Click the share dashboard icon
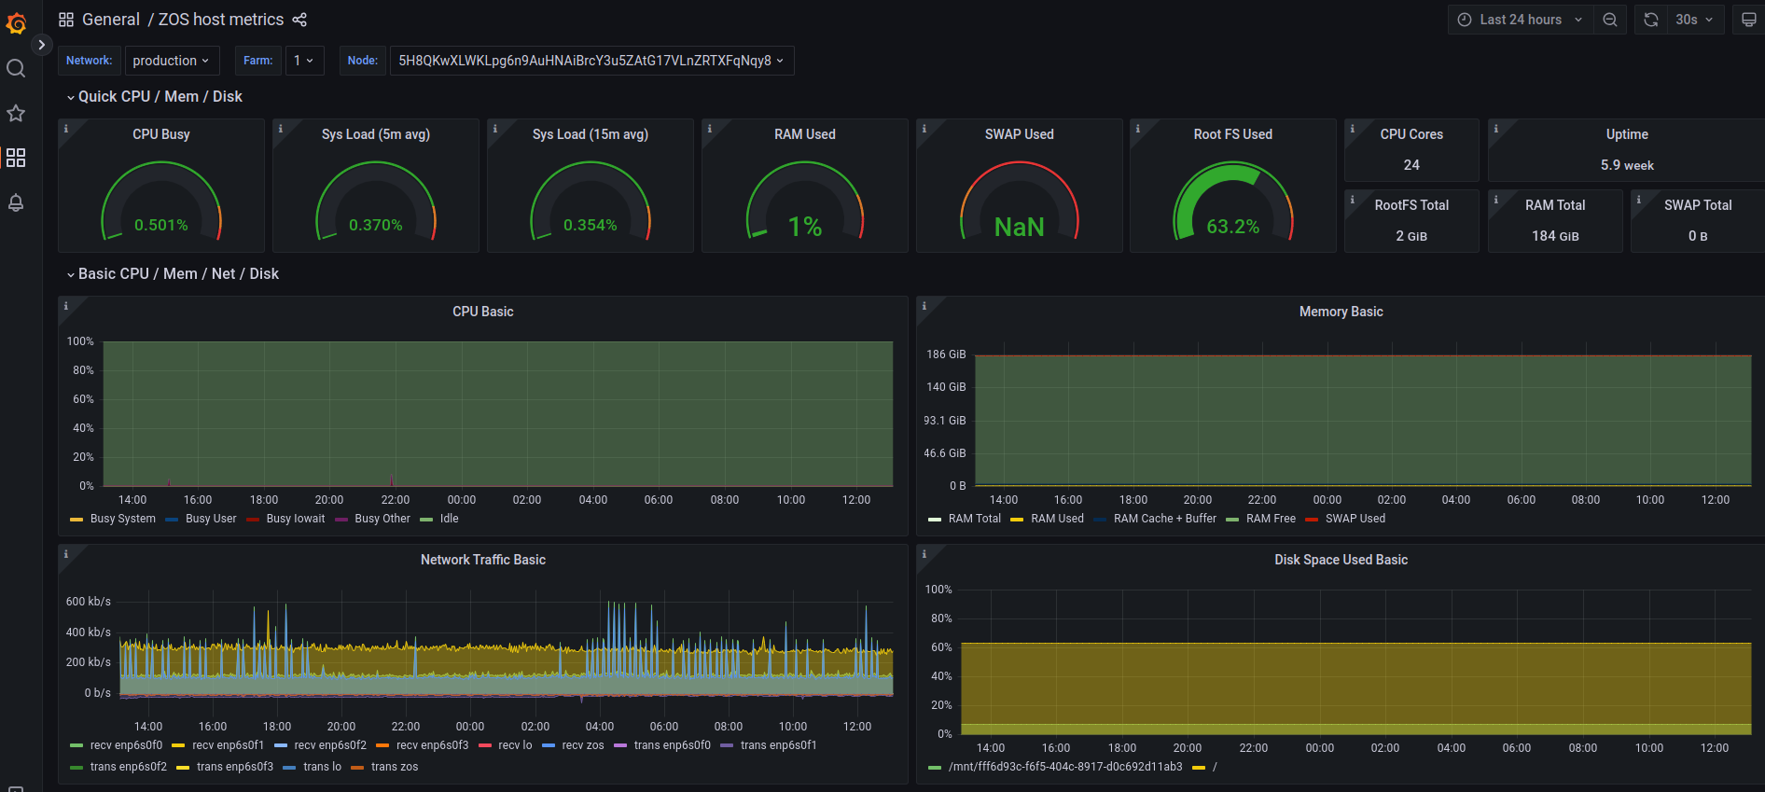The height and width of the screenshot is (792, 1765). tap(299, 20)
